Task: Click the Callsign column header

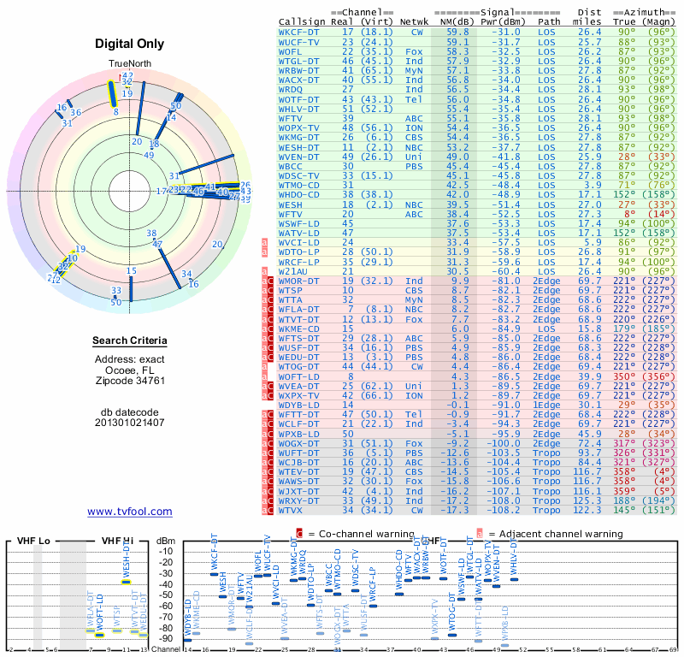Action: tap(302, 22)
